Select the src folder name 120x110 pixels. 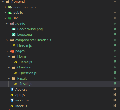click(16, 18)
